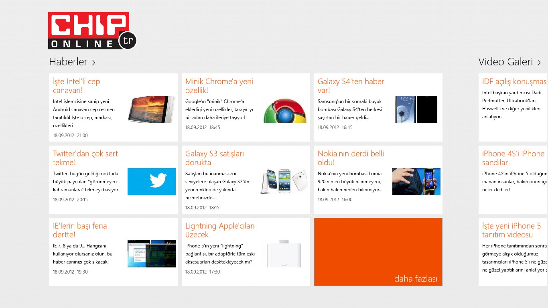This screenshot has width=548, height=308.
Task: Open 'IDF açılış konuşması' video tile
Action: tap(513, 82)
